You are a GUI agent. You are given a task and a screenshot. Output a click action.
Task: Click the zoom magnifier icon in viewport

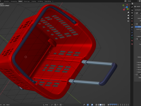point(128,12)
